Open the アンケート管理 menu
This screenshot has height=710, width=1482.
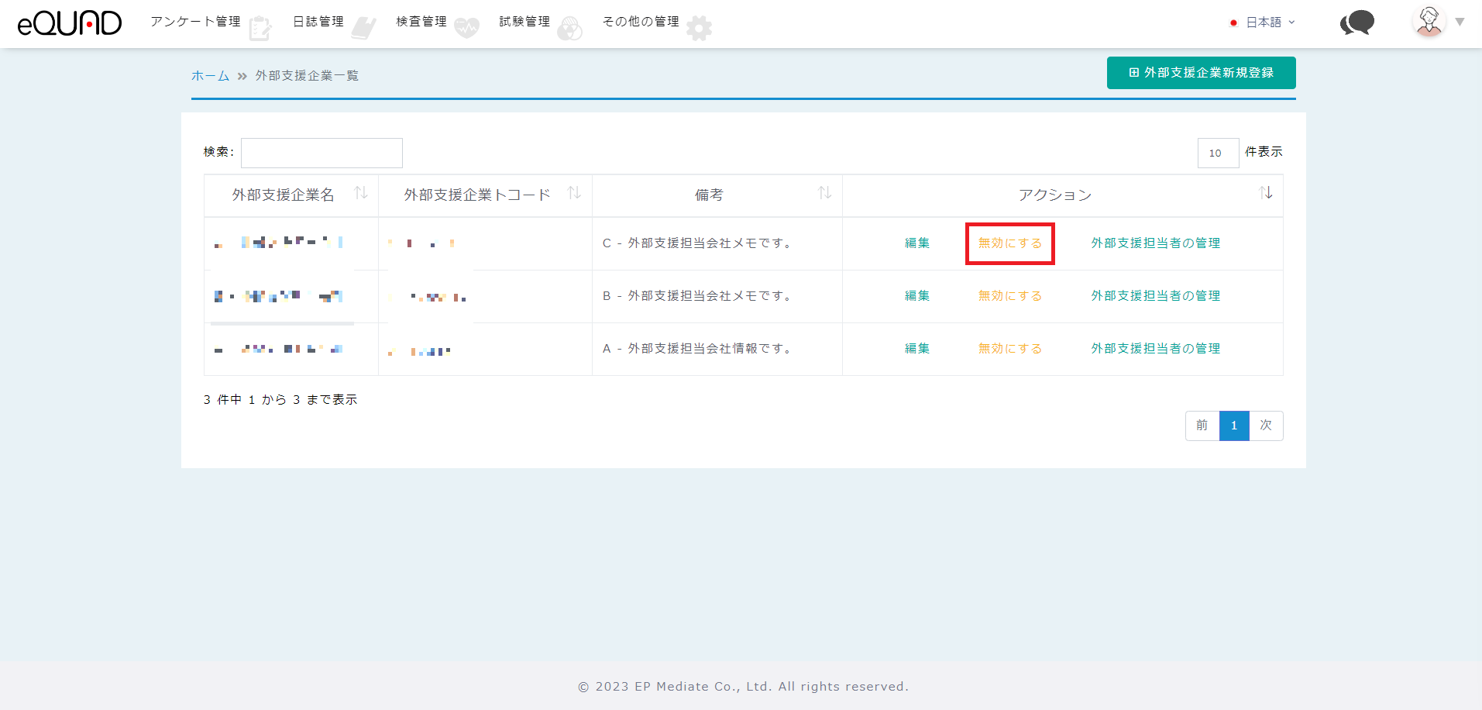[x=195, y=22]
